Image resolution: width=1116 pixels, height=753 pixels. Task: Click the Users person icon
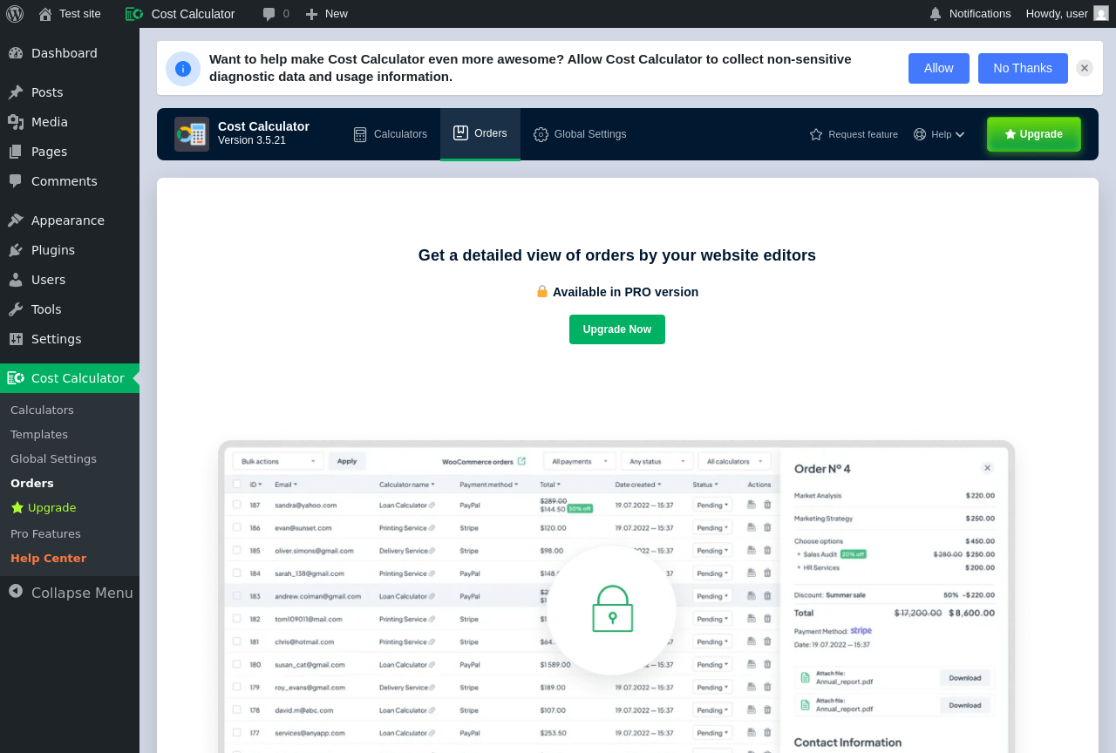[16, 280]
